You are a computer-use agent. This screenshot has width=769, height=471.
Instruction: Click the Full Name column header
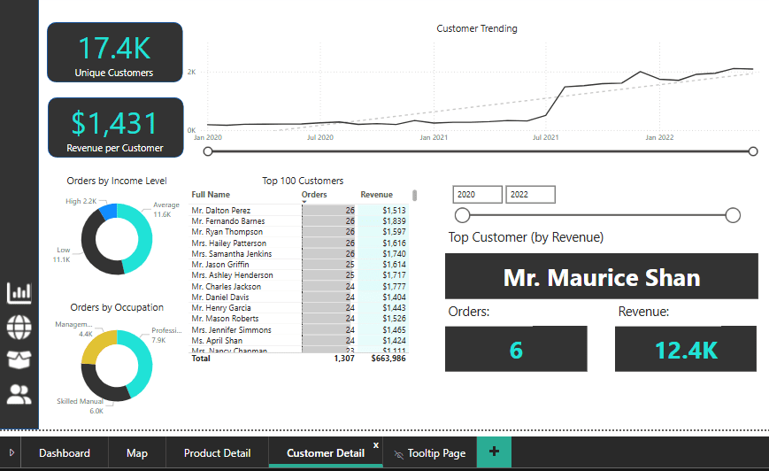(211, 194)
